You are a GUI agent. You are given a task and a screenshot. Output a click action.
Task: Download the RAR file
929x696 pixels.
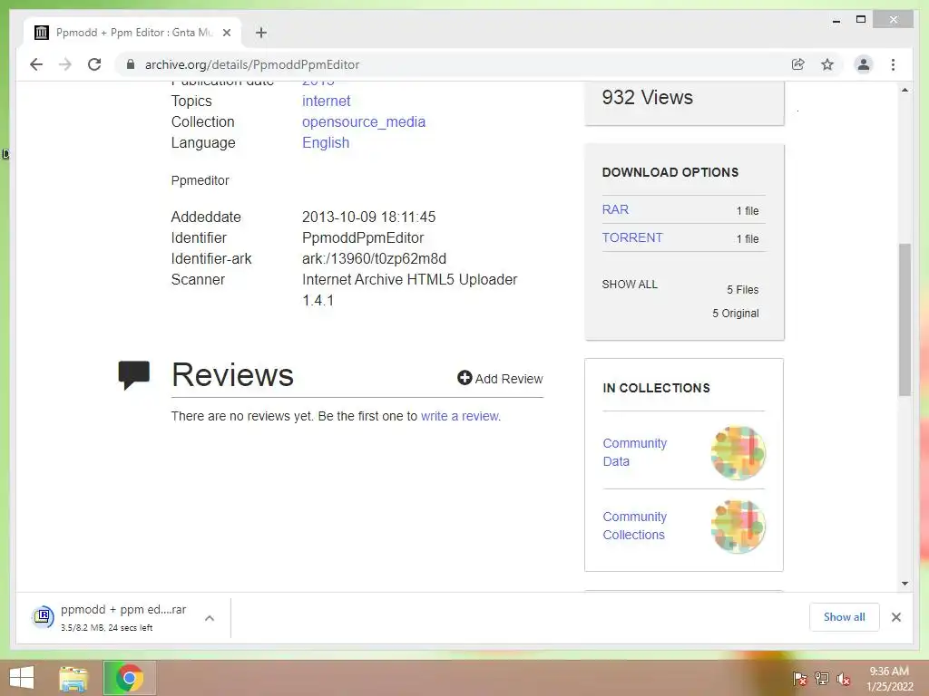[615, 209]
